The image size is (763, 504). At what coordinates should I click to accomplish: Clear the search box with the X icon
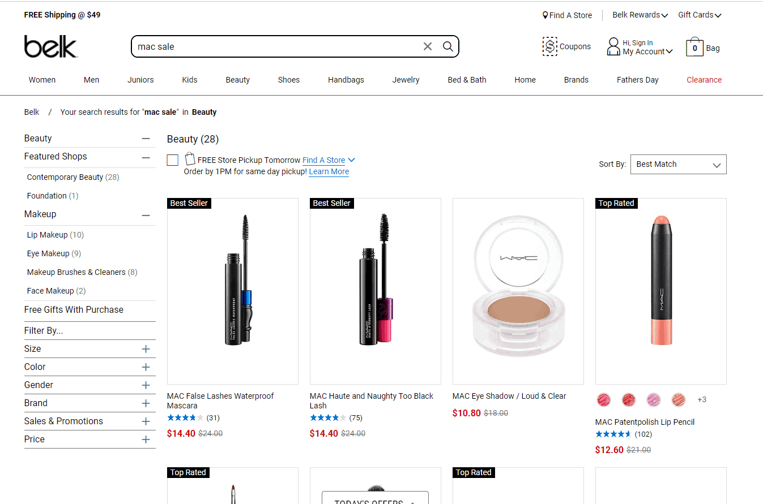click(x=428, y=46)
